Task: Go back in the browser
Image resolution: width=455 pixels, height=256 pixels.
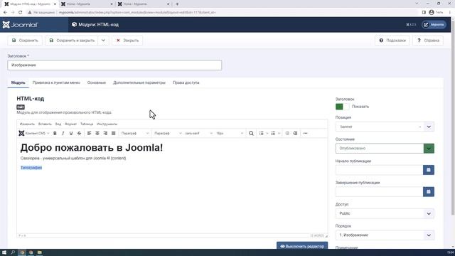Action: click(5, 12)
